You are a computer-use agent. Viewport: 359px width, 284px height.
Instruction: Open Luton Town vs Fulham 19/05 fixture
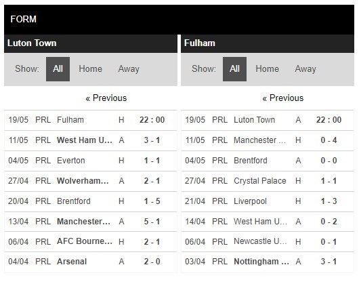[x=91, y=120]
